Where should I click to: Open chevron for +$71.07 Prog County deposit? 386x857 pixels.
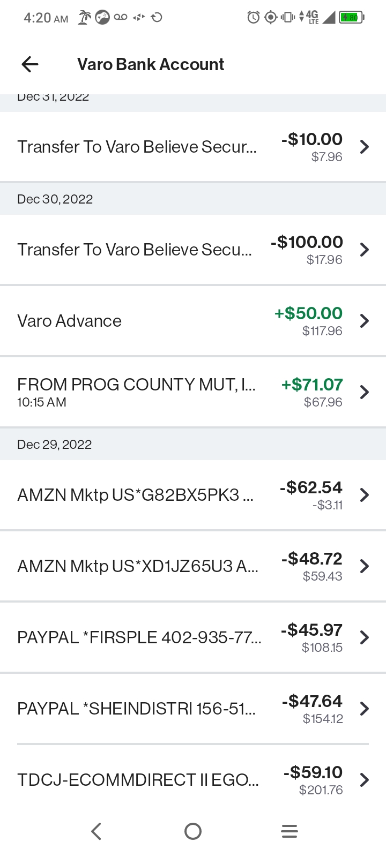[365, 392]
